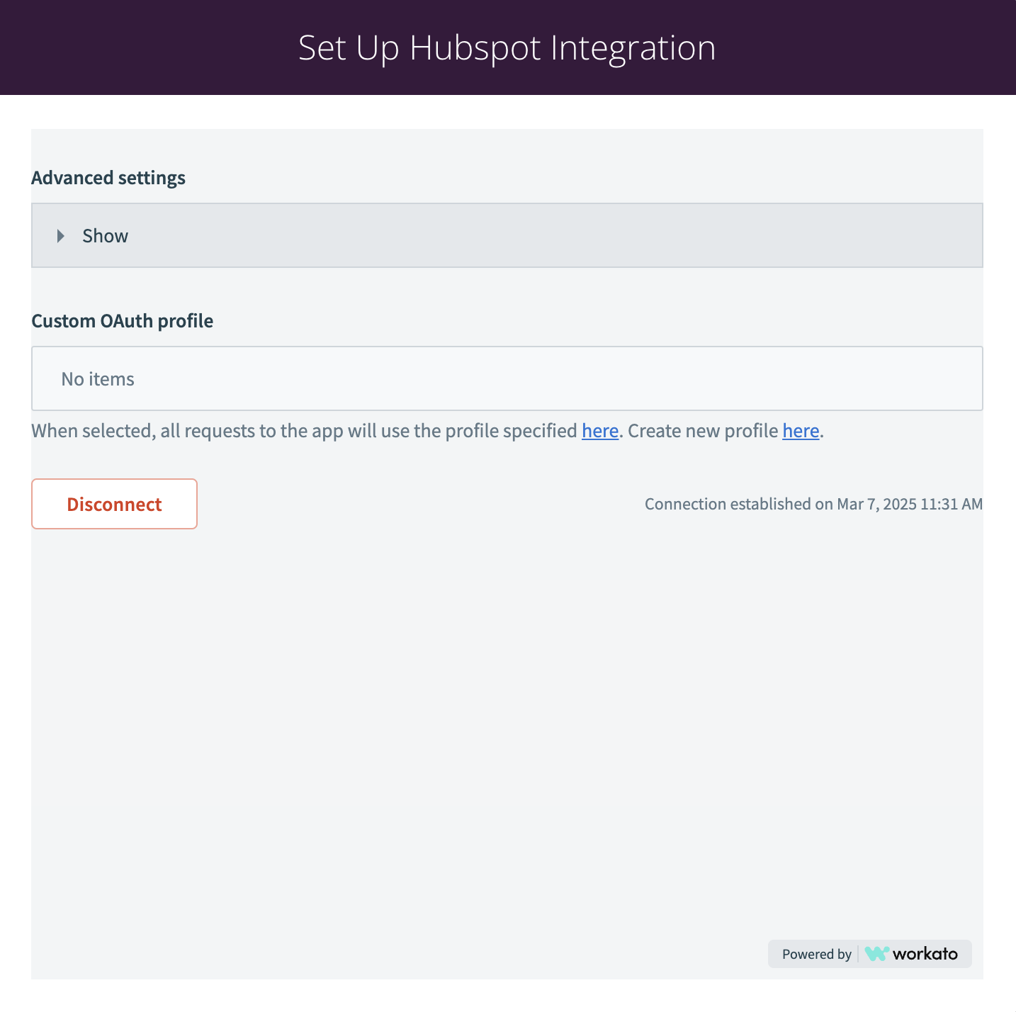Click the "No items" placeholder text

tap(98, 379)
